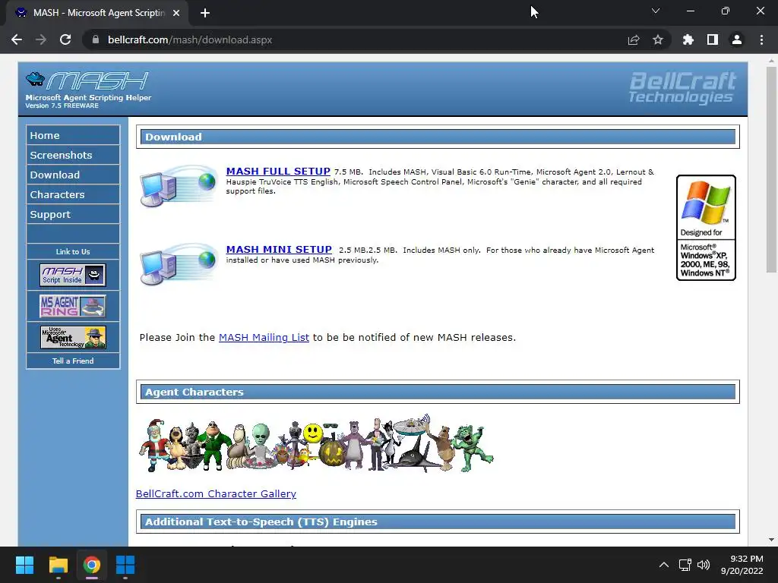The width and height of the screenshot is (778, 583).
Task: Click the computer icon beside Mini Setup
Action: 179,263
